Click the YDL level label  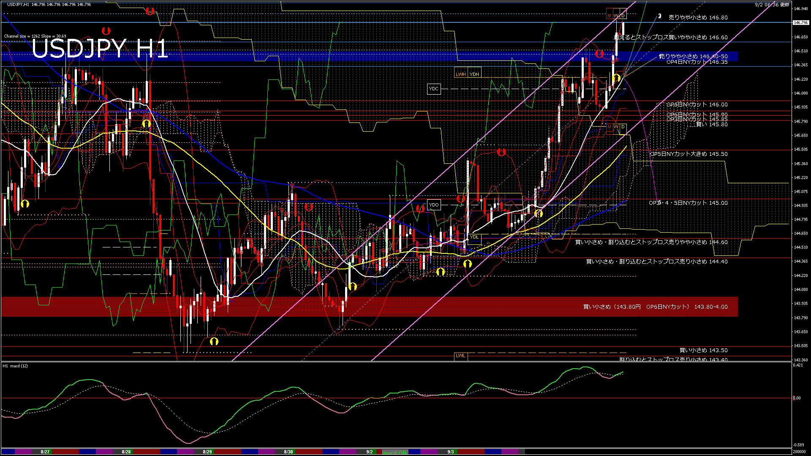click(x=474, y=237)
